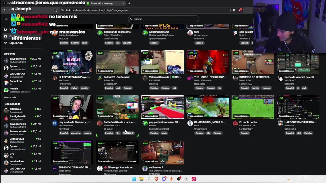Open the Roblox brainrots stream thumbnail
The width and height of the screenshot is (326, 183).
tap(162, 107)
